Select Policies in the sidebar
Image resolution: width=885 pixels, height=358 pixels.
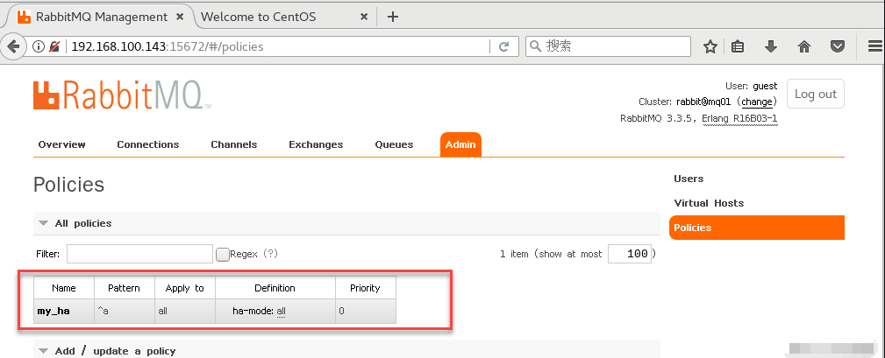(757, 228)
